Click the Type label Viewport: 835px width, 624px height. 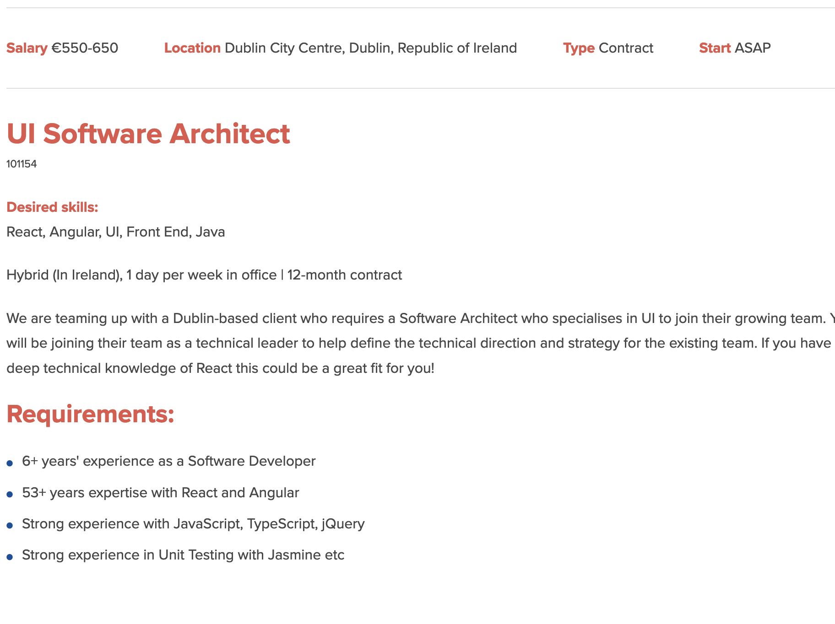pos(579,48)
